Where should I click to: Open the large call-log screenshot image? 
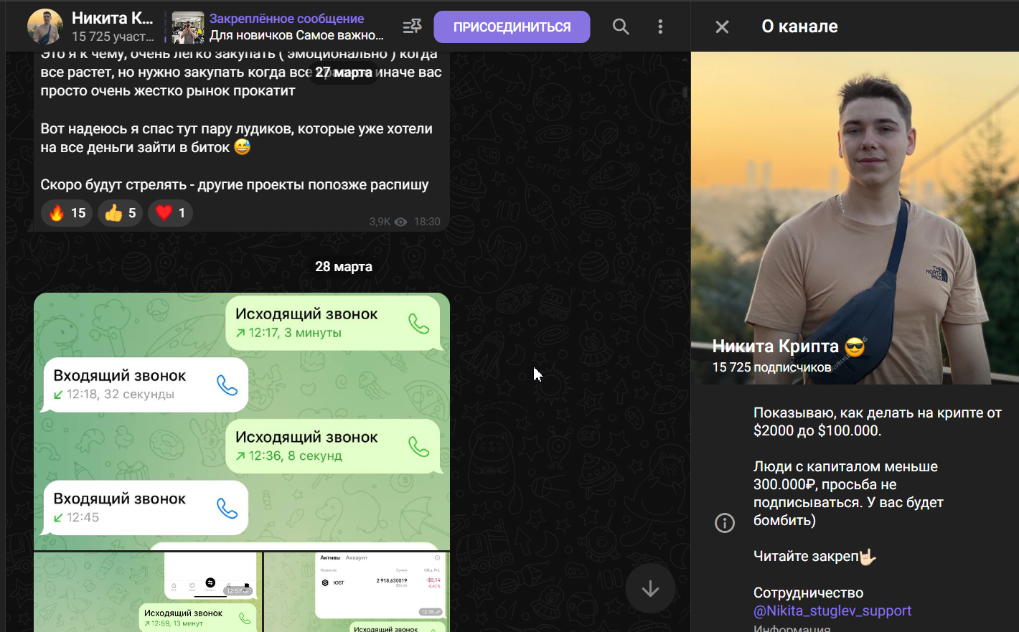click(x=242, y=421)
